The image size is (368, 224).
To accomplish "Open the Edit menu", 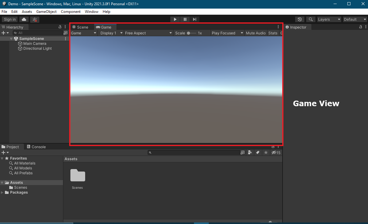I will [14, 11].
